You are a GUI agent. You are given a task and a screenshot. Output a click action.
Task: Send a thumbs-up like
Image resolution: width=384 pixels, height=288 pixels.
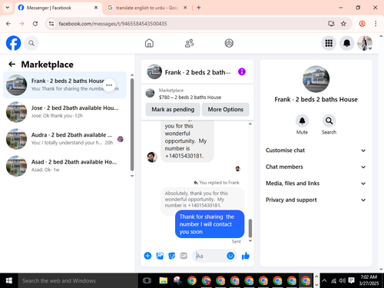pyautogui.click(x=246, y=256)
